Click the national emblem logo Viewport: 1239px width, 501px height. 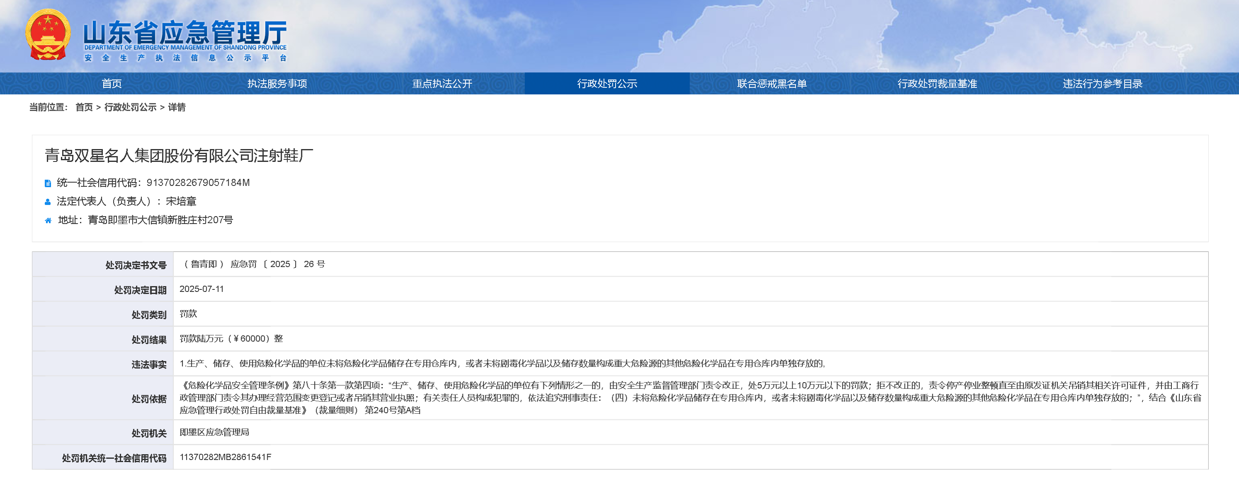pos(48,34)
